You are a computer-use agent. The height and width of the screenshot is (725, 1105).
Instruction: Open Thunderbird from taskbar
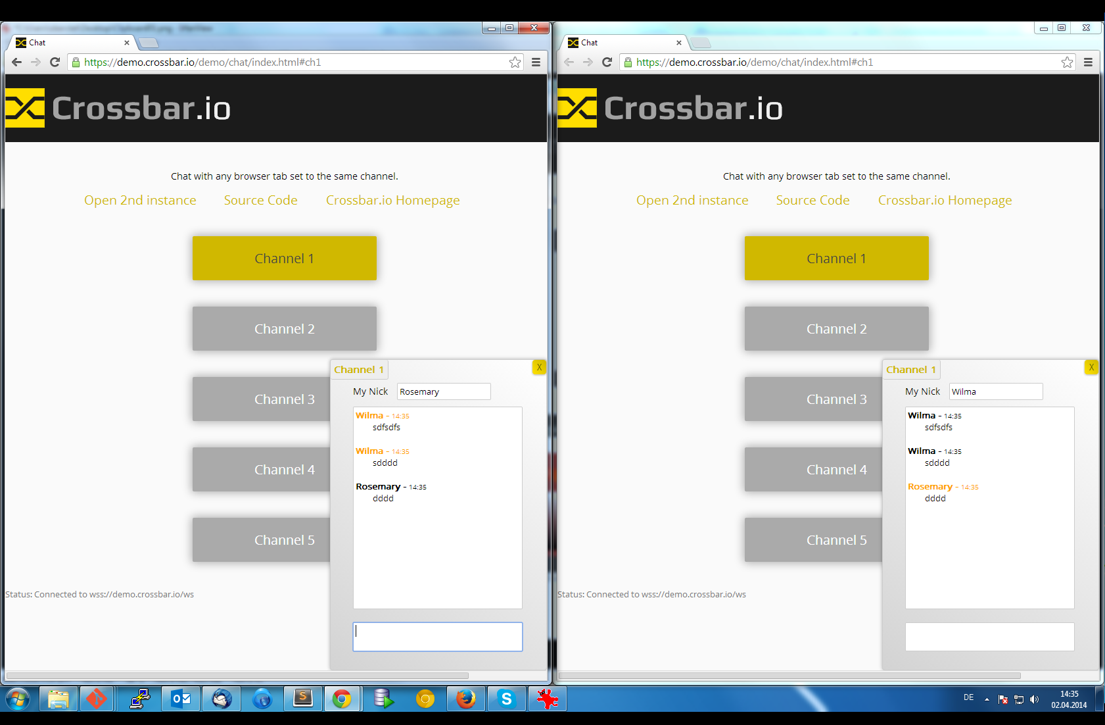tap(222, 699)
